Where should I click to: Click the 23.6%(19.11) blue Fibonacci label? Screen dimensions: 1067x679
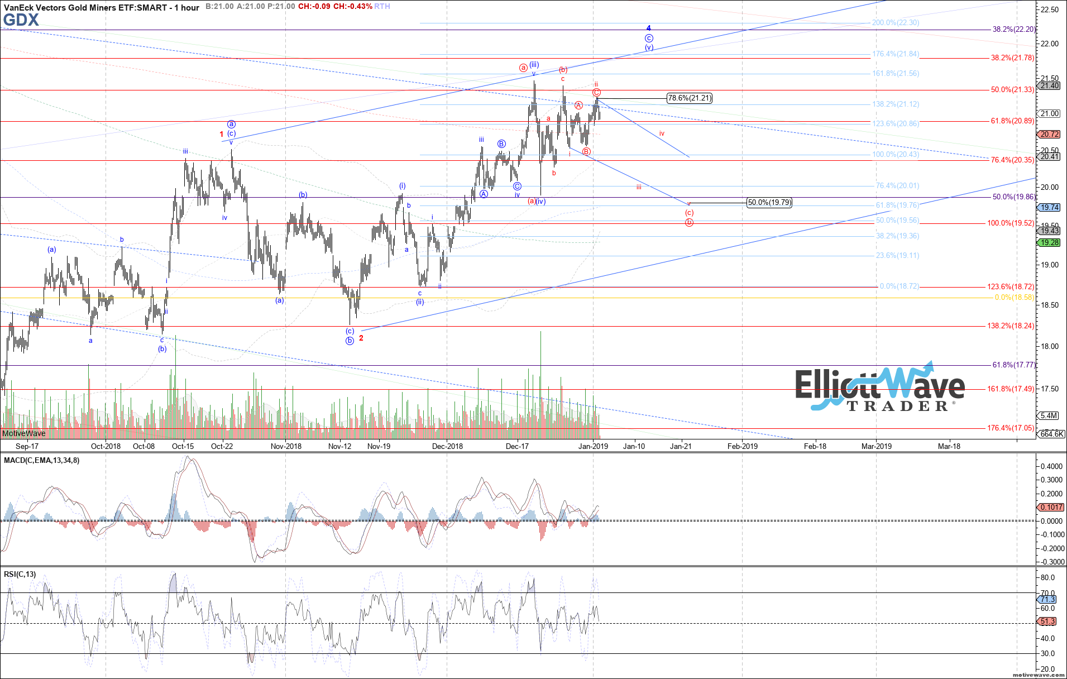[897, 256]
